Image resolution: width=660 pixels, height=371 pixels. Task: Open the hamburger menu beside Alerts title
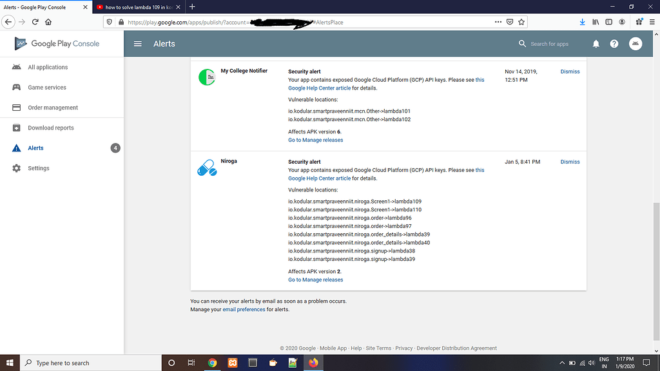[x=138, y=44]
